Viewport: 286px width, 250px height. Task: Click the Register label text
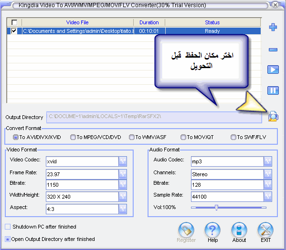[x=186, y=240]
